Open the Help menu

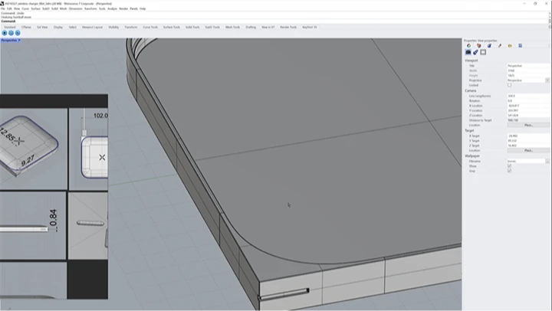click(143, 8)
